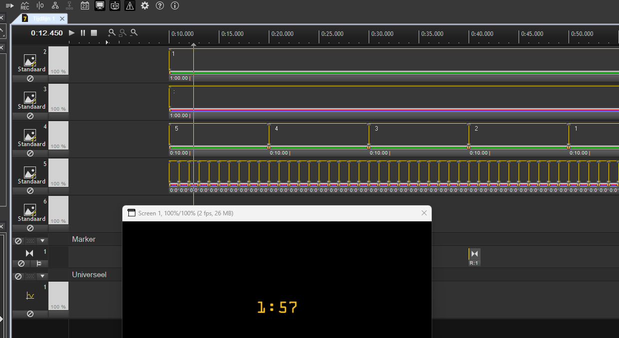The height and width of the screenshot is (338, 619).
Task: Toggle the monitor display icon in toolbar
Action: [x=100, y=5]
